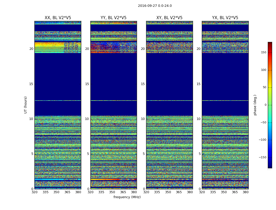
Task: Click the dark red top of the phase colorbar
Action: [x=270, y=44]
